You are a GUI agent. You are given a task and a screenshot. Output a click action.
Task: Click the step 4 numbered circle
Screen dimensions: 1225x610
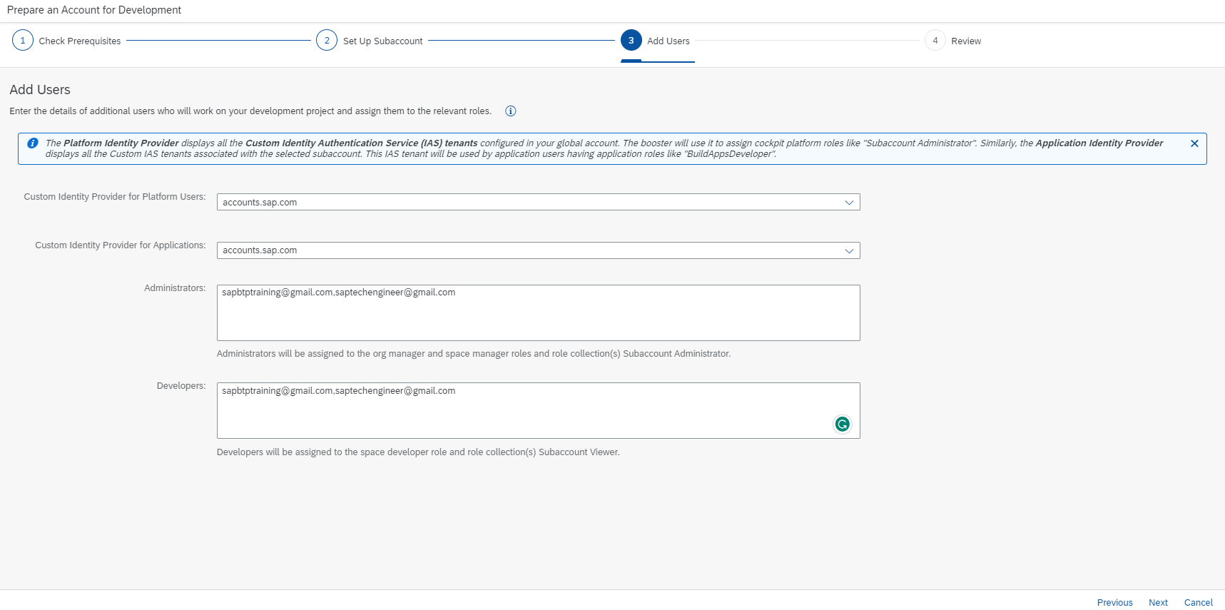coord(935,41)
